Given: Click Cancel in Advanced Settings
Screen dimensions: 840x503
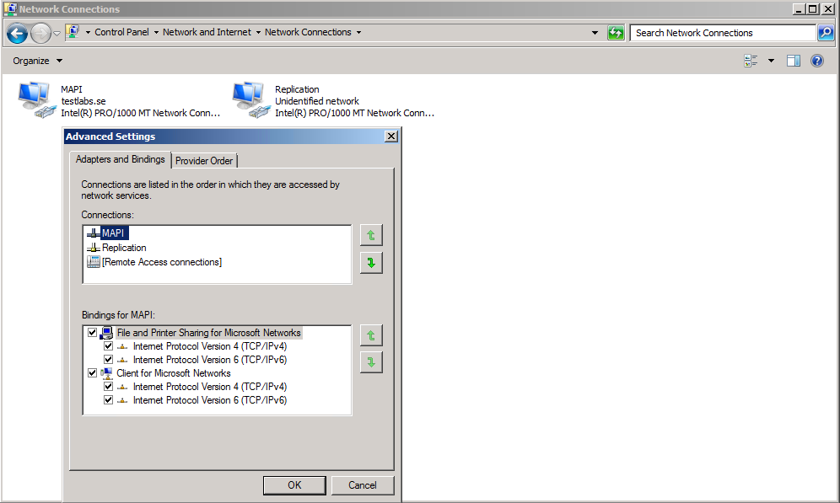Looking at the screenshot, I should pos(363,485).
